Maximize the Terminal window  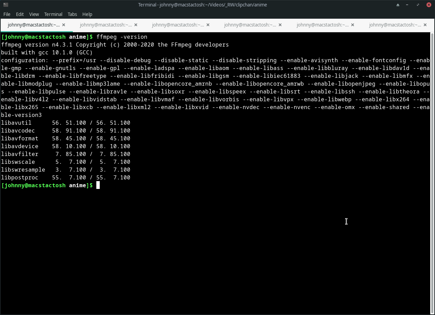click(x=418, y=5)
